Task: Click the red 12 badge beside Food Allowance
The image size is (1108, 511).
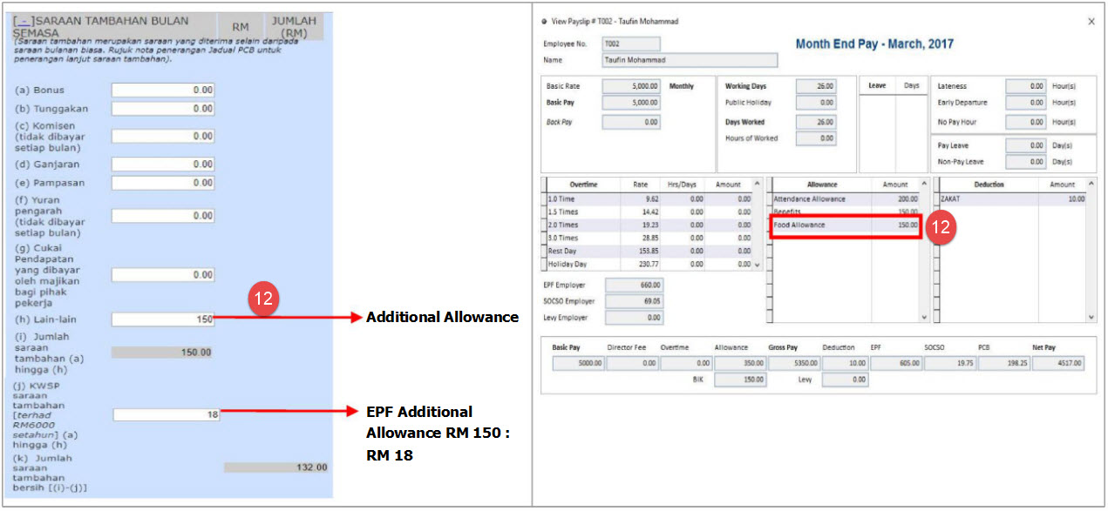Action: coord(941,225)
